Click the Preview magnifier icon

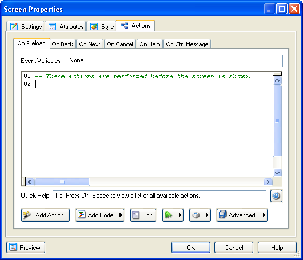tap(13, 247)
